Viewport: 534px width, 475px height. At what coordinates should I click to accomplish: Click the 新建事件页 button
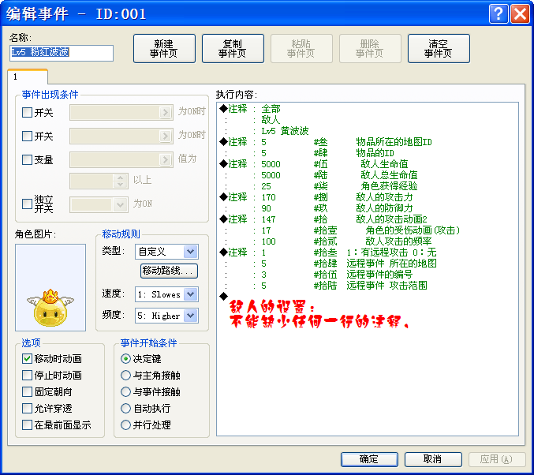pyautogui.click(x=164, y=48)
